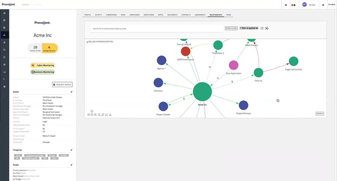Edit the People section pencil icon

72,165
